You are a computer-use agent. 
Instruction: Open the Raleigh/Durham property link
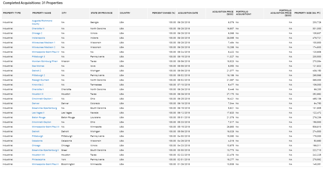(40, 80)
